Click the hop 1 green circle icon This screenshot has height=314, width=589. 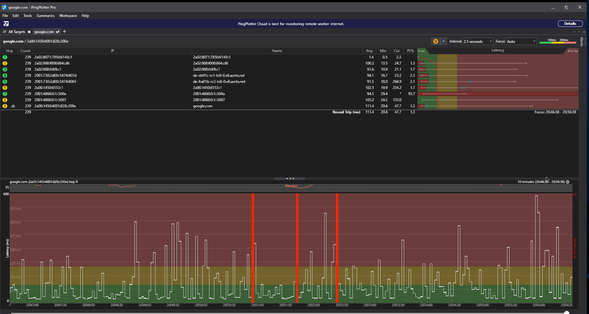[5, 57]
